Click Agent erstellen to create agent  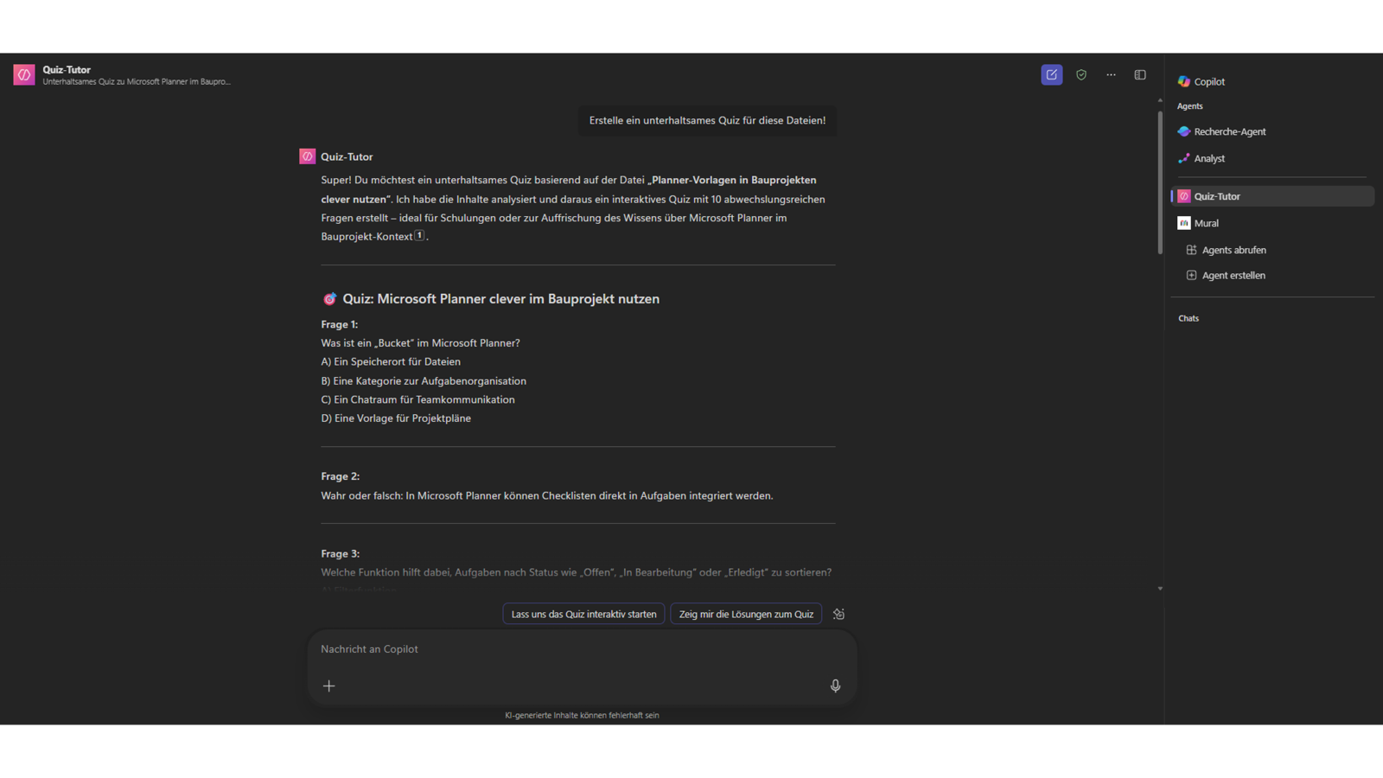tap(1233, 275)
